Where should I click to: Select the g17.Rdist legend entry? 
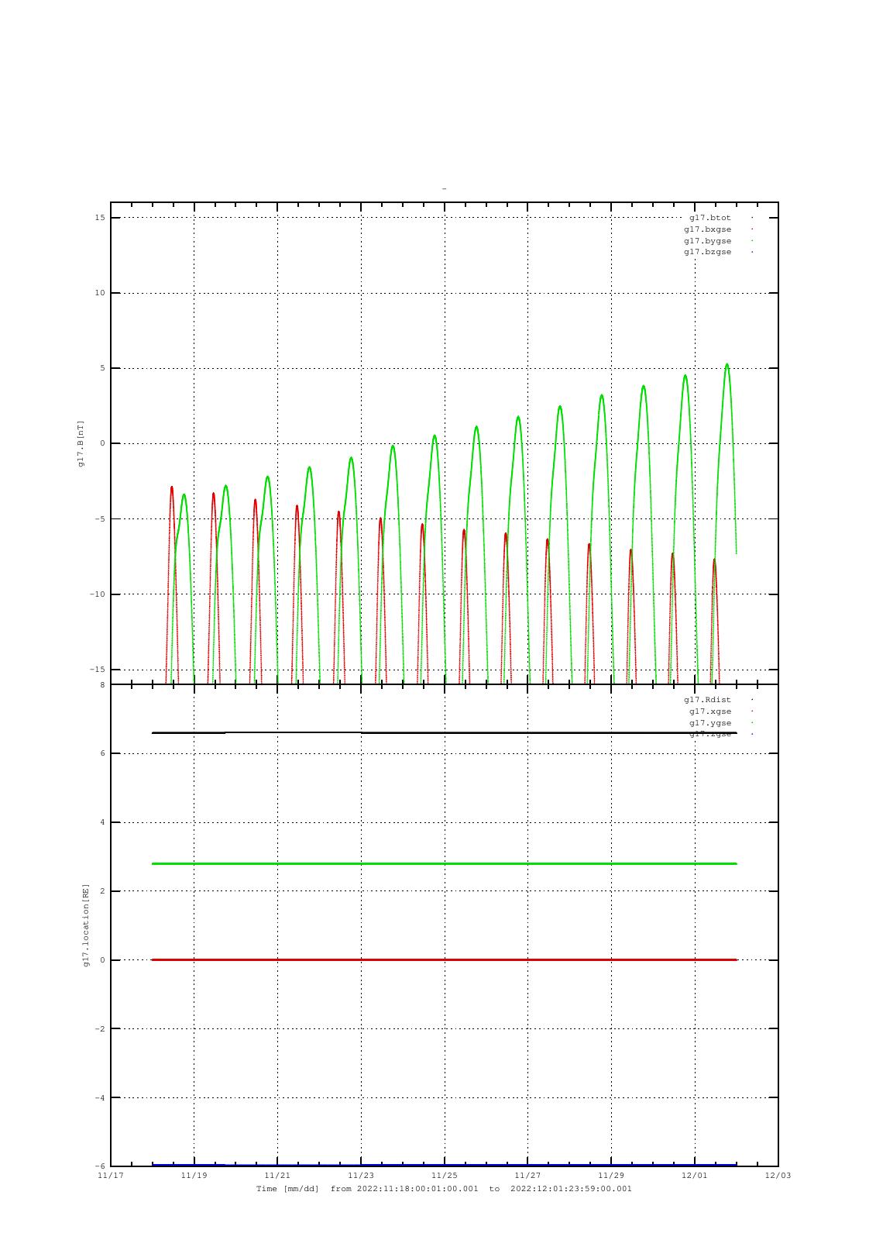tap(707, 700)
